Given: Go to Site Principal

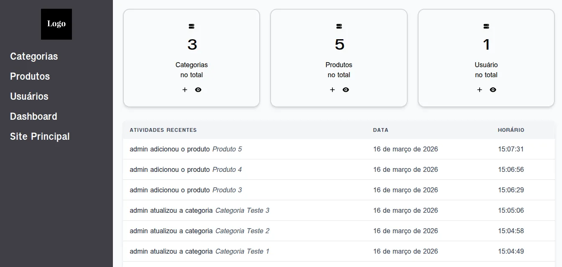Looking at the screenshot, I should [x=39, y=136].
